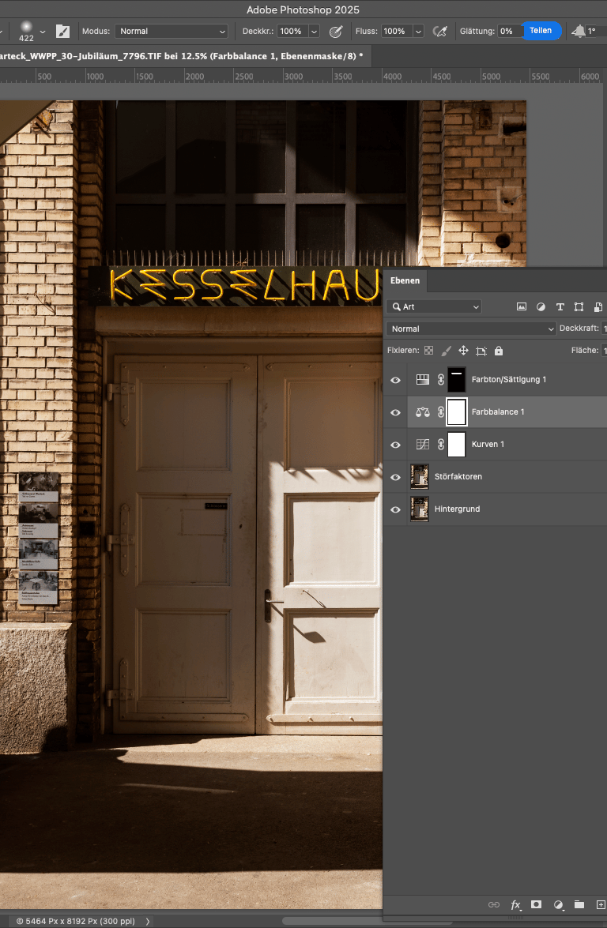Expand the Deckkr. opacity slider arrow
Viewport: 607px width, 928px height.
[x=315, y=32]
